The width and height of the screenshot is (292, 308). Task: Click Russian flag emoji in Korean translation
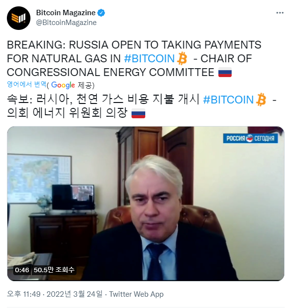[x=138, y=113]
